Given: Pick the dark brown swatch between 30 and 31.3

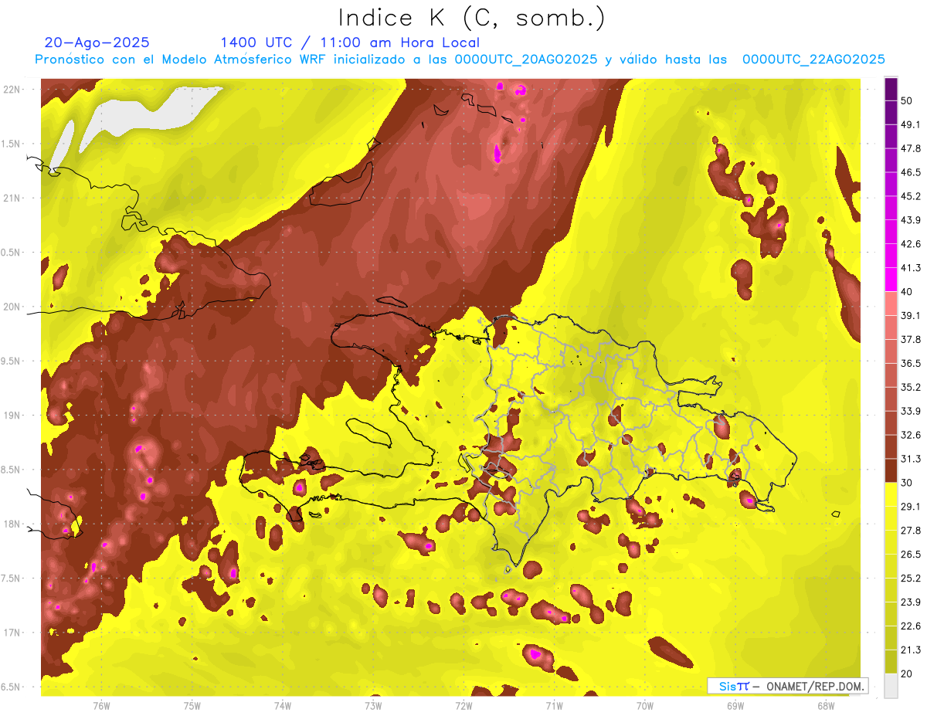Looking at the screenshot, I should (x=891, y=470).
